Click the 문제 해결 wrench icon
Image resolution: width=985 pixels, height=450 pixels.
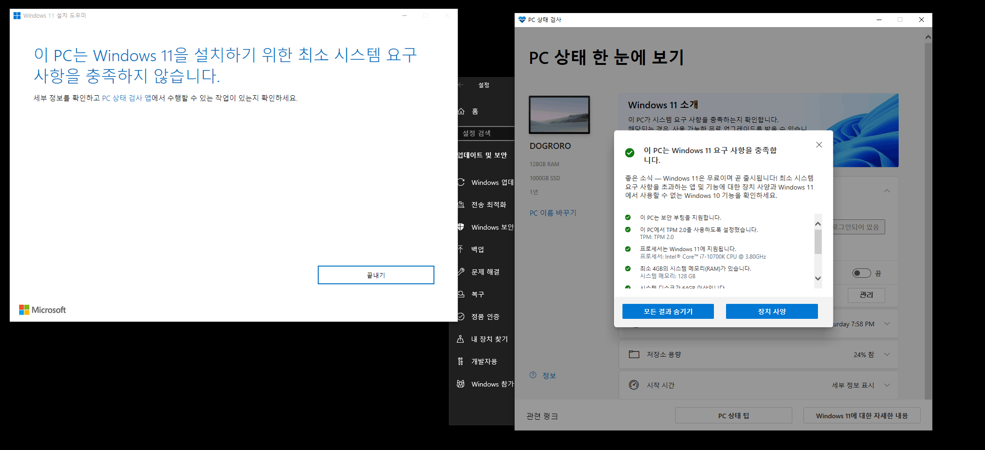[461, 271]
